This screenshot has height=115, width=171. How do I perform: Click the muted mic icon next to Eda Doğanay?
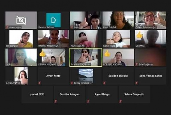[x=137, y=64]
